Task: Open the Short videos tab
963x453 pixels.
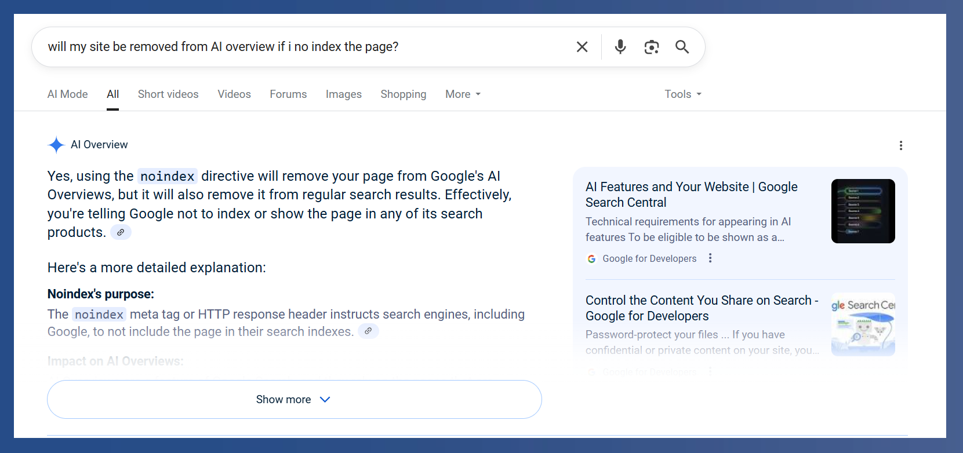Action: [168, 94]
